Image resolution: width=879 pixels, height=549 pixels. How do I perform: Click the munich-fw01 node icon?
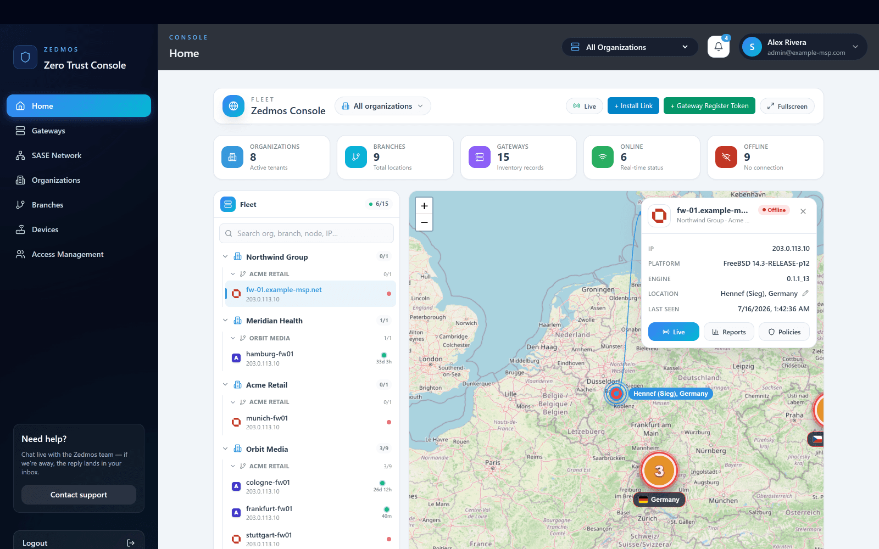click(236, 422)
